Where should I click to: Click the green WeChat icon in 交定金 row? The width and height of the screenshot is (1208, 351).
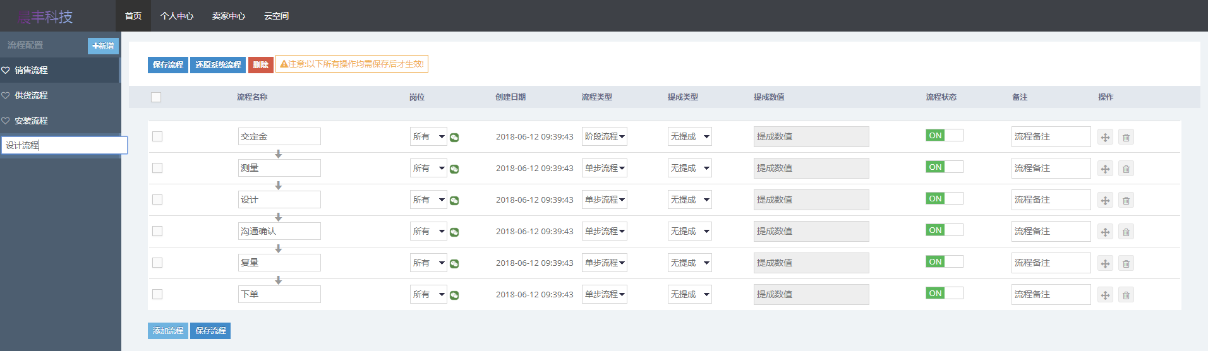[x=454, y=138]
